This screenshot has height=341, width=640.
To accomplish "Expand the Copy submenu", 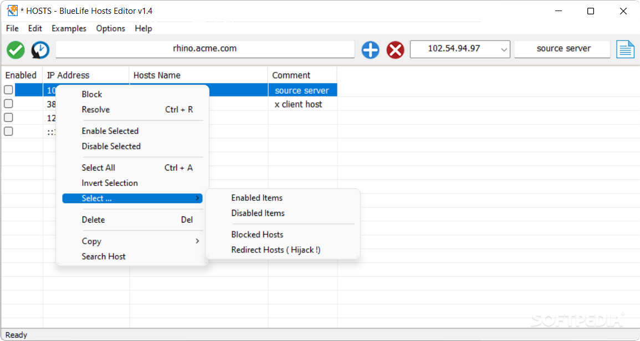I will (132, 241).
